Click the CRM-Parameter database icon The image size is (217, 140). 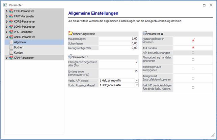pyautogui.click(x=11, y=58)
